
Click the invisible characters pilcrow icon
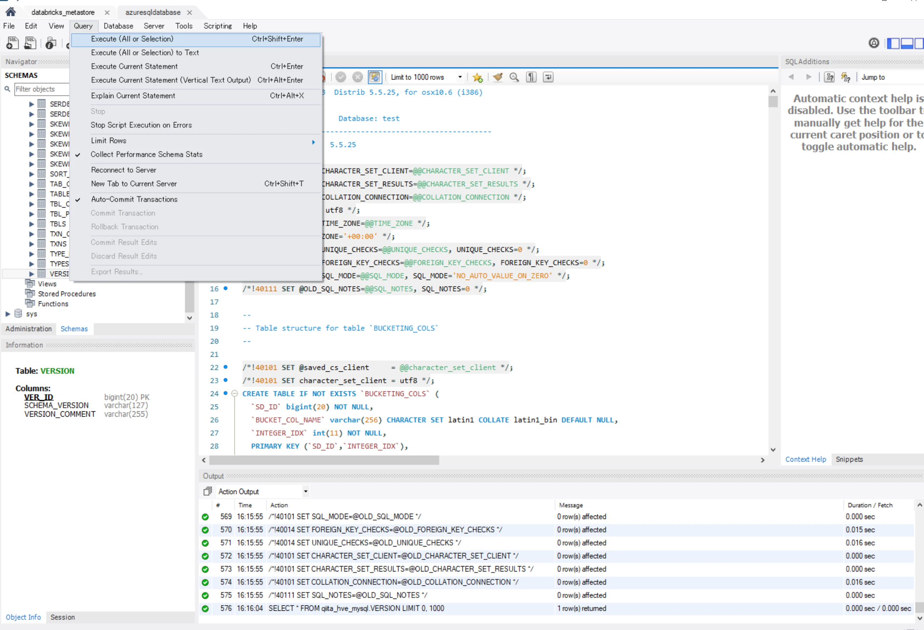coord(531,77)
